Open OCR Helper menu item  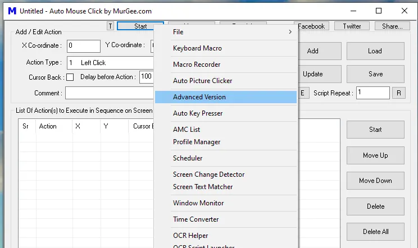pyautogui.click(x=226, y=236)
